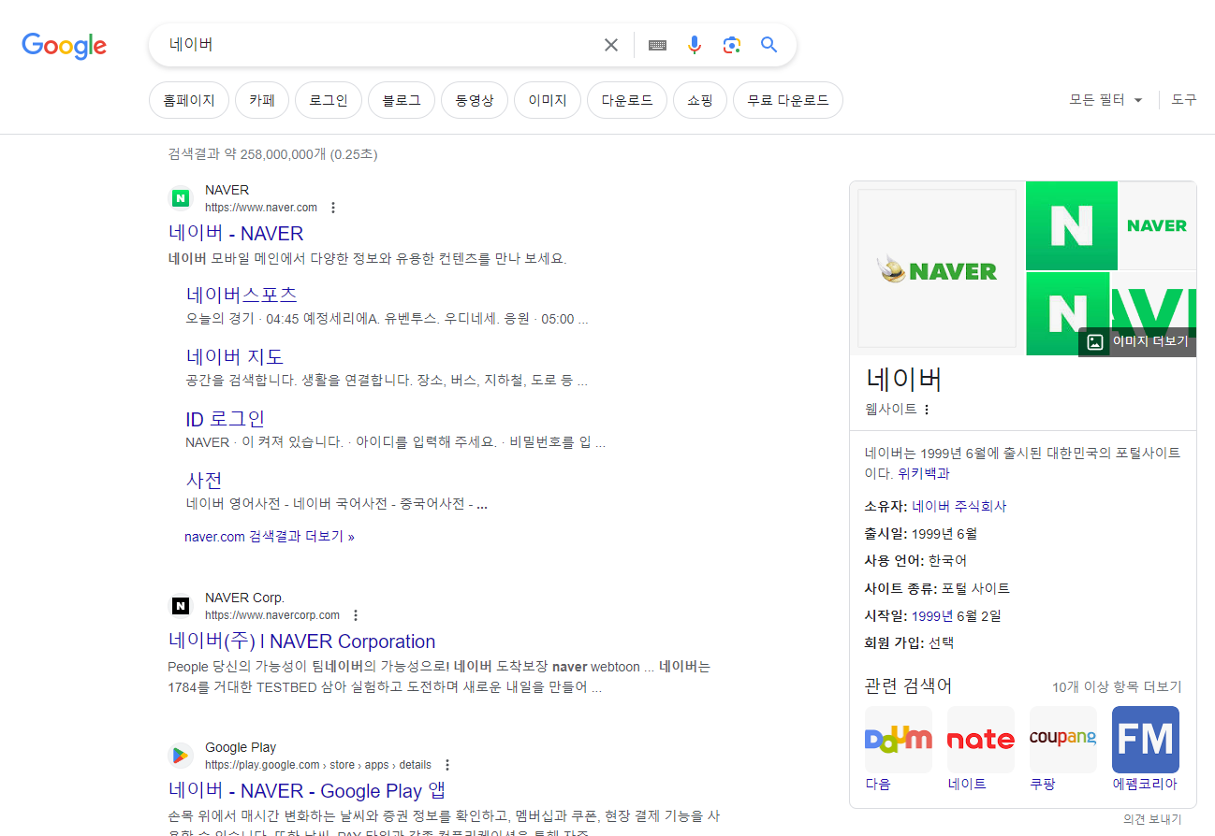Click the 1999년 6월 2일 start date link
This screenshot has width=1215, height=836.
pyautogui.click(x=957, y=615)
